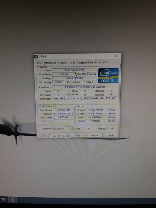Select the Graphics tab
This screenshot has width=156, height=208.
pos(83,62)
